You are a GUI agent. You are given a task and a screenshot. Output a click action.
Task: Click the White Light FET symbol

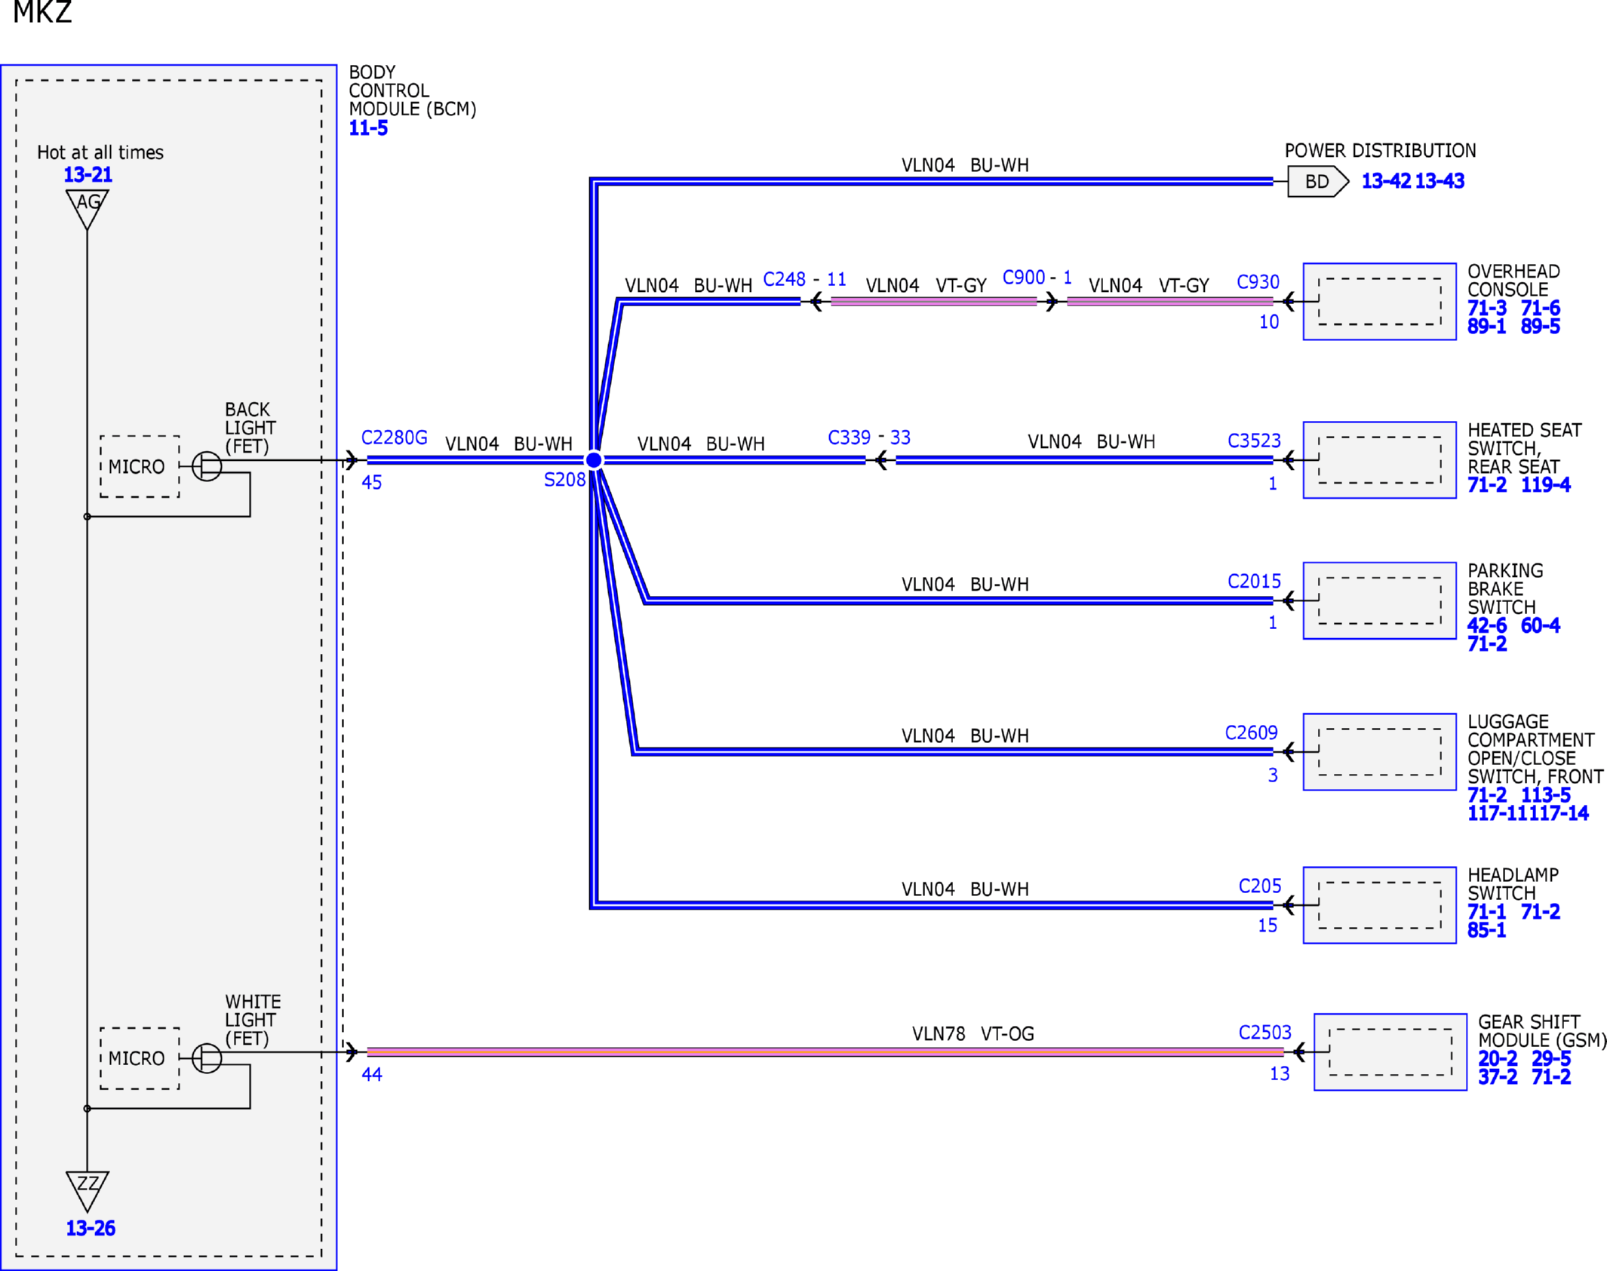tap(207, 1058)
